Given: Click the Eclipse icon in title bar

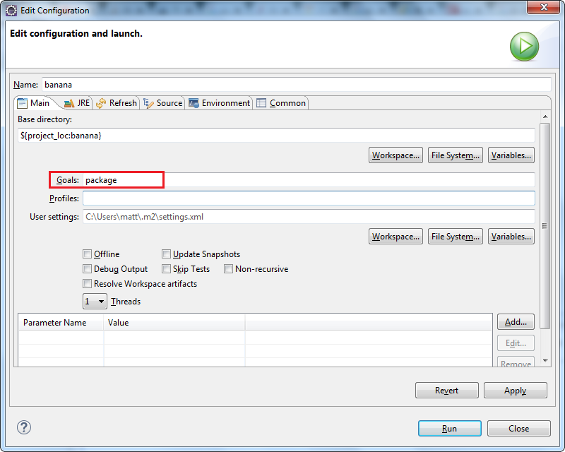Looking at the screenshot, I should 11,11.
